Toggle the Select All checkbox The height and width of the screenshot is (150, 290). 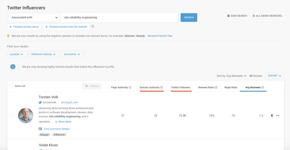click(x=11, y=86)
